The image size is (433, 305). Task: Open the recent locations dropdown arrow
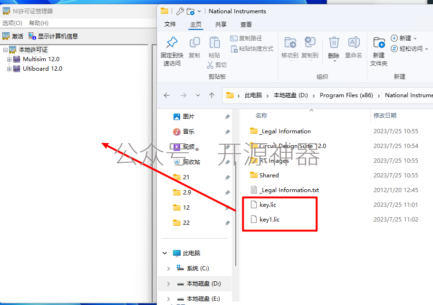198,95
